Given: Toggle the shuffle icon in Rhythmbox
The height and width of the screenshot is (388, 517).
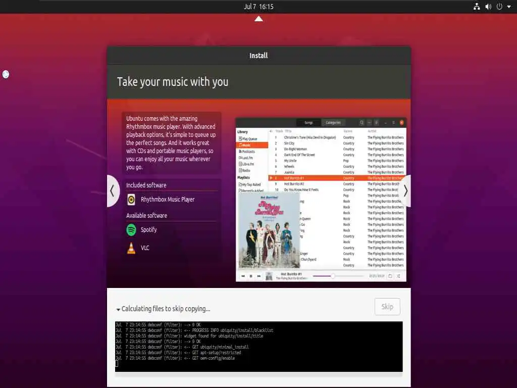Looking at the screenshot, I should point(398,276).
